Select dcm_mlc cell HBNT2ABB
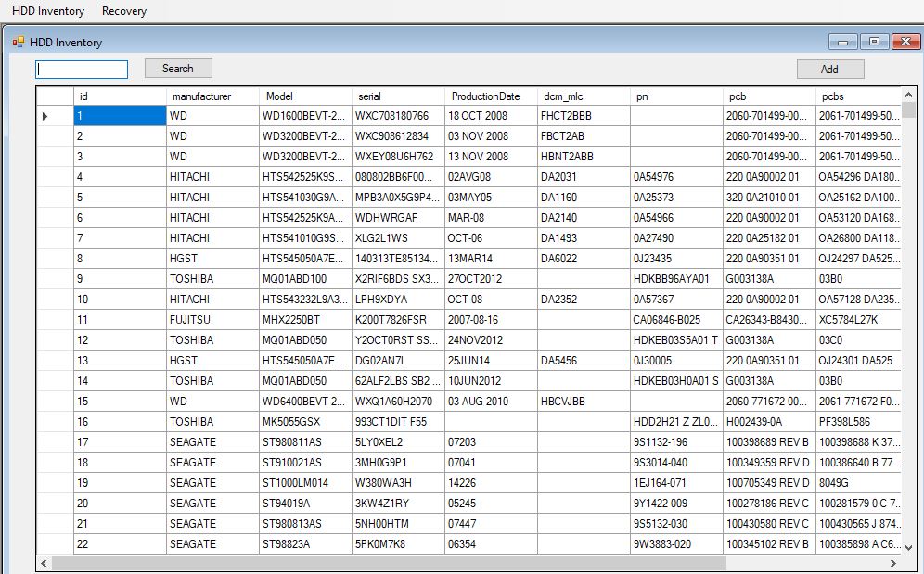 pyautogui.click(x=584, y=157)
